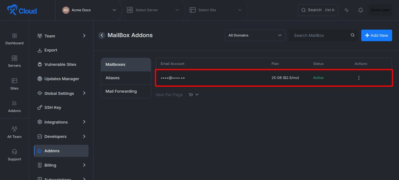
Task: Click the xCloud logo
Action: (x=22, y=10)
